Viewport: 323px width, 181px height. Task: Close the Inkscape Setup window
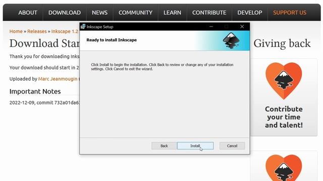pyautogui.click(x=242, y=27)
